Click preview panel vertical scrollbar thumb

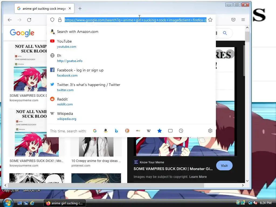tap(244, 61)
